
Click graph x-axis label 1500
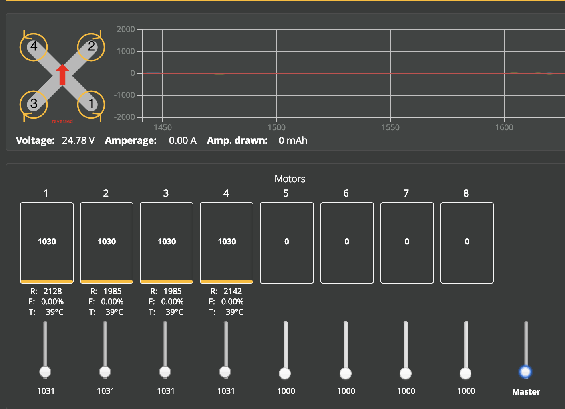277,127
